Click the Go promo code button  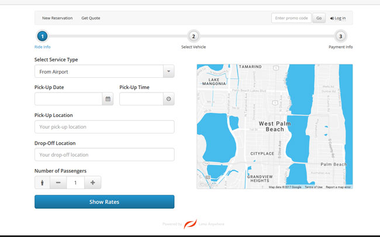tap(319, 18)
